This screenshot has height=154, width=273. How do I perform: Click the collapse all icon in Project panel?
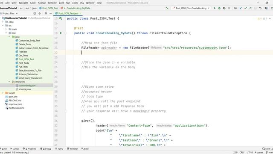pyautogui.click(x=40, y=13)
